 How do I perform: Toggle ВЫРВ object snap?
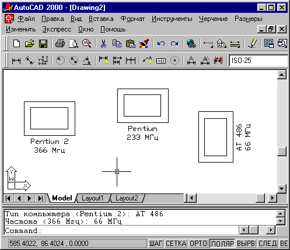pos(246,244)
